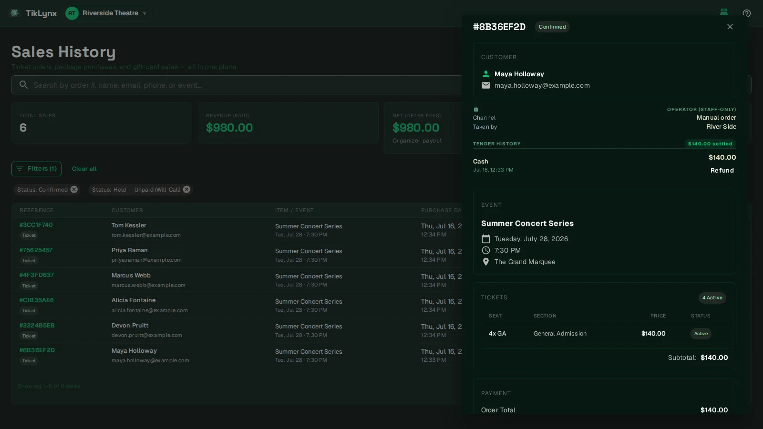
Task: Click the 'General Admission' section cell
Action: 560,334
